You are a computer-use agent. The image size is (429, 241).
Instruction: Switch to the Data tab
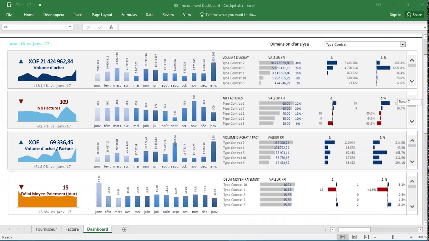[150, 15]
